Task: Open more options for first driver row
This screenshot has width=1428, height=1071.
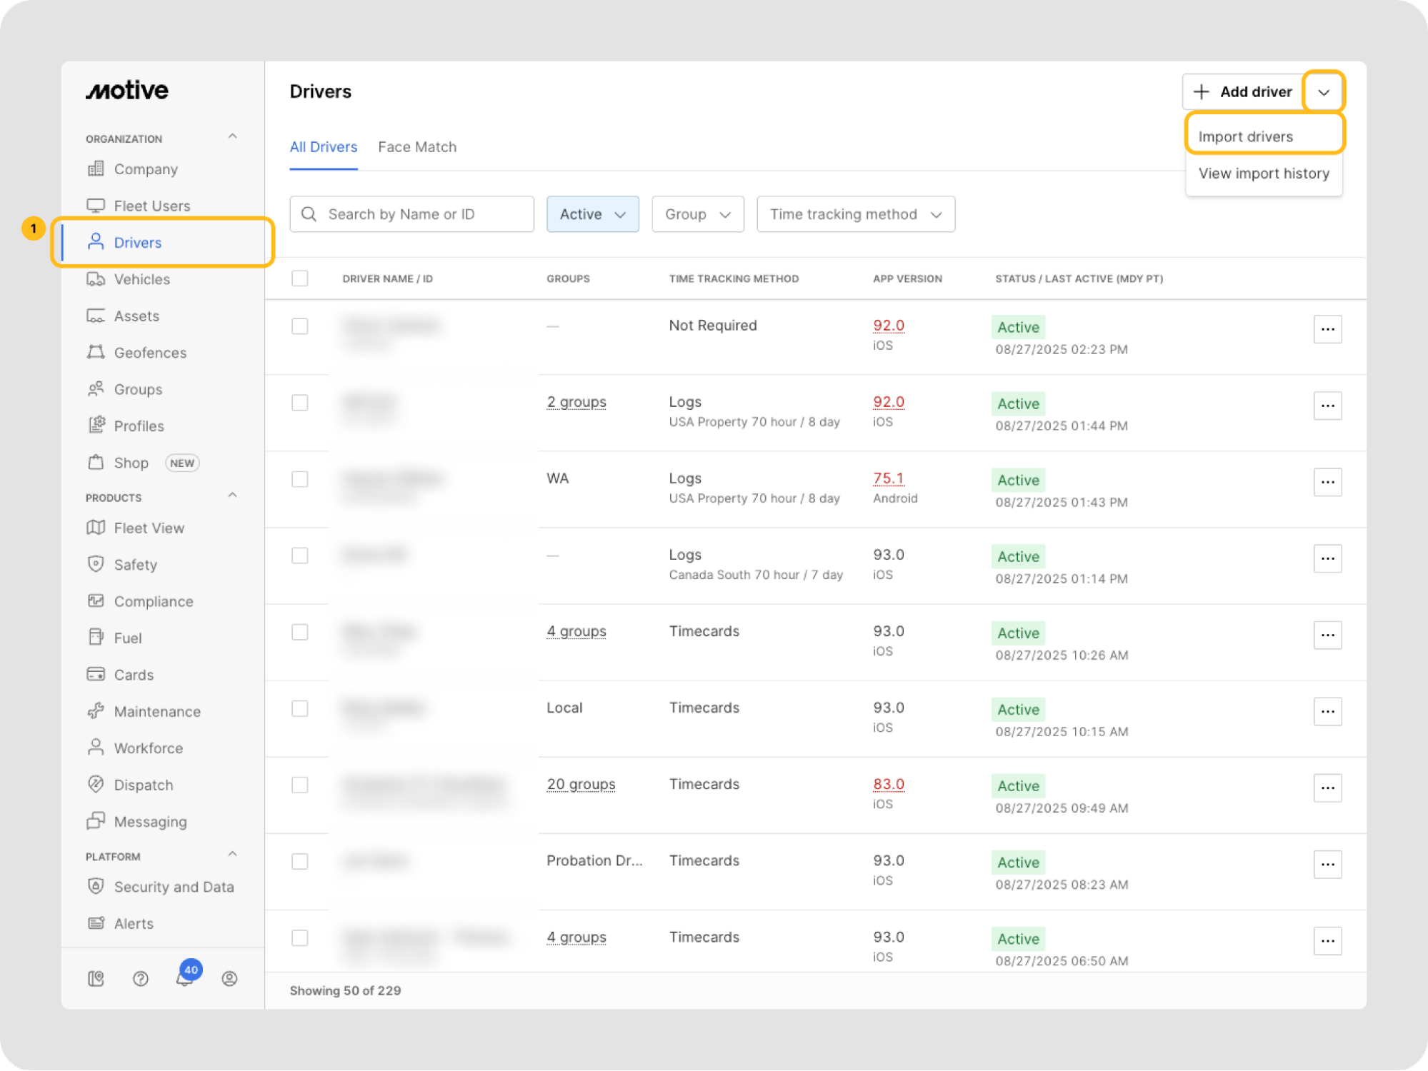Action: [x=1327, y=329]
